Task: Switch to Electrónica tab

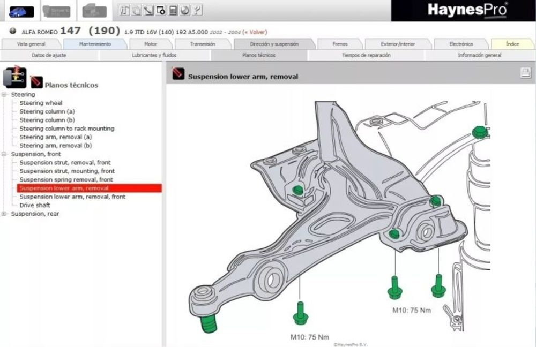Action: click(461, 44)
